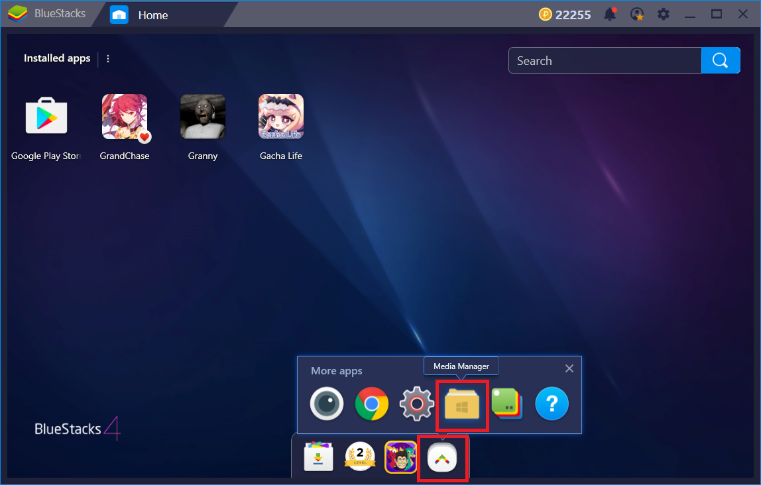Click the GrandChase label text
Viewport: 761px width, 485px height.
(x=125, y=156)
